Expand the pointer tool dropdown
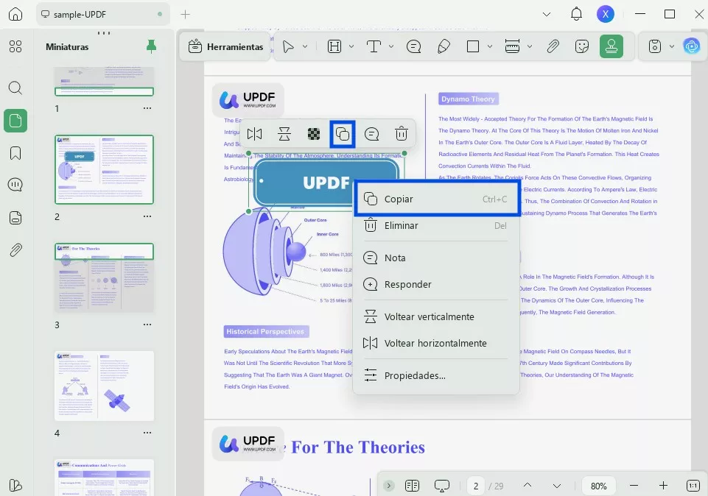 [305, 46]
